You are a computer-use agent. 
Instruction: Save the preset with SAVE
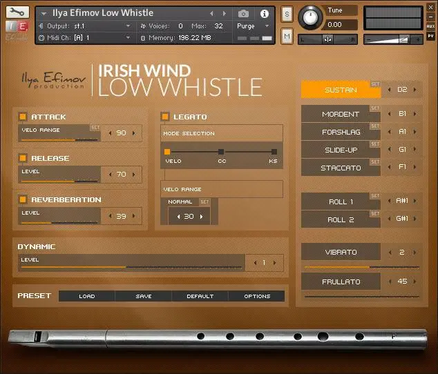pyautogui.click(x=144, y=296)
